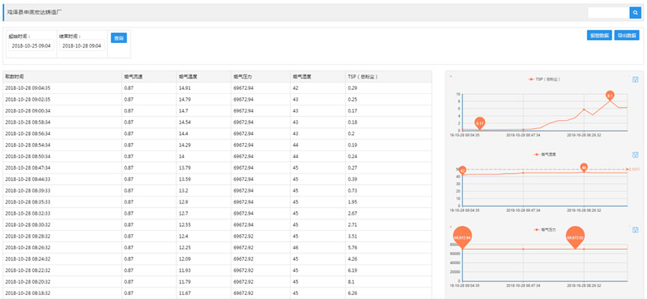Save the TSP chart as image

[635, 80]
